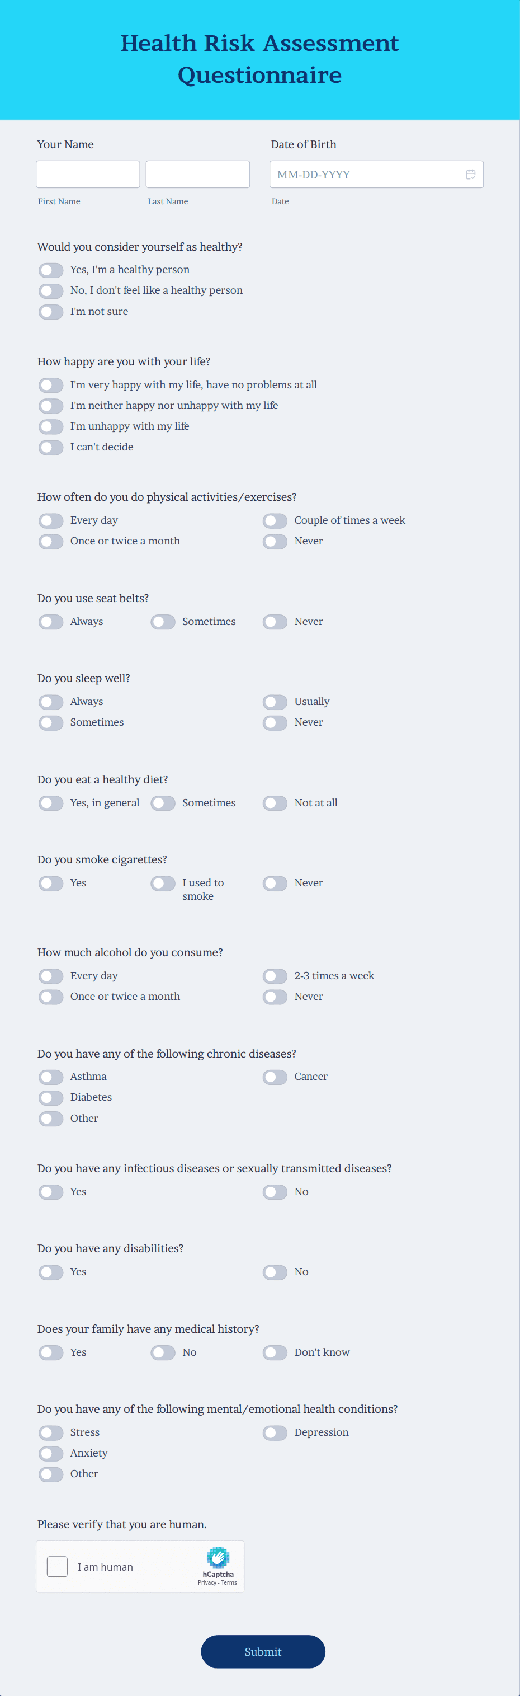
Task: Toggle "Don't know" for family medical history
Action: point(275,1352)
